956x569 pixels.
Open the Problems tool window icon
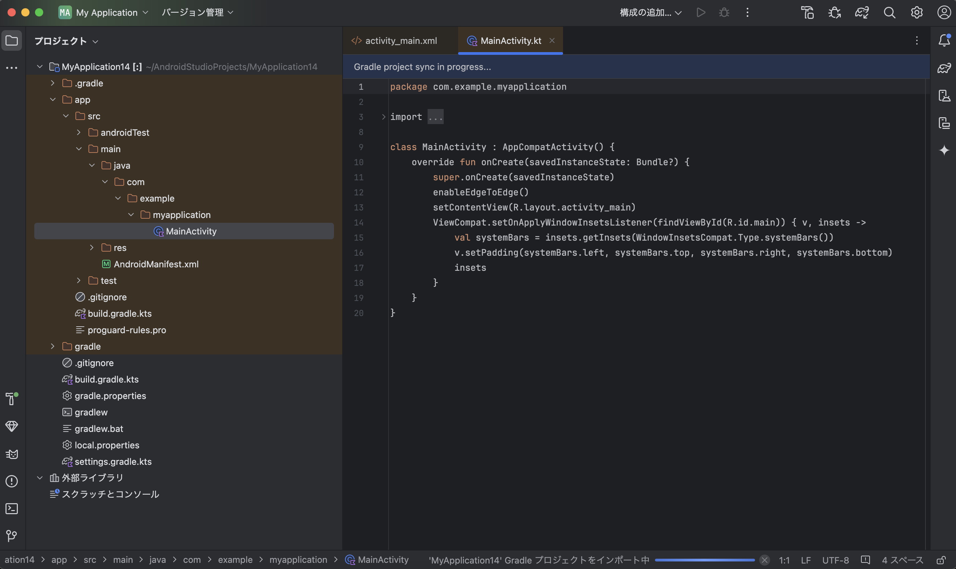(12, 481)
